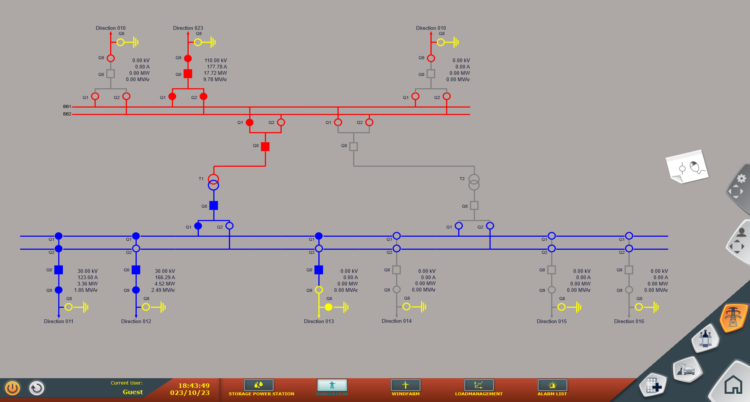Toggle Q0 breaker of Direction 016
Screen dimensions: 750x402
pyautogui.click(x=629, y=270)
